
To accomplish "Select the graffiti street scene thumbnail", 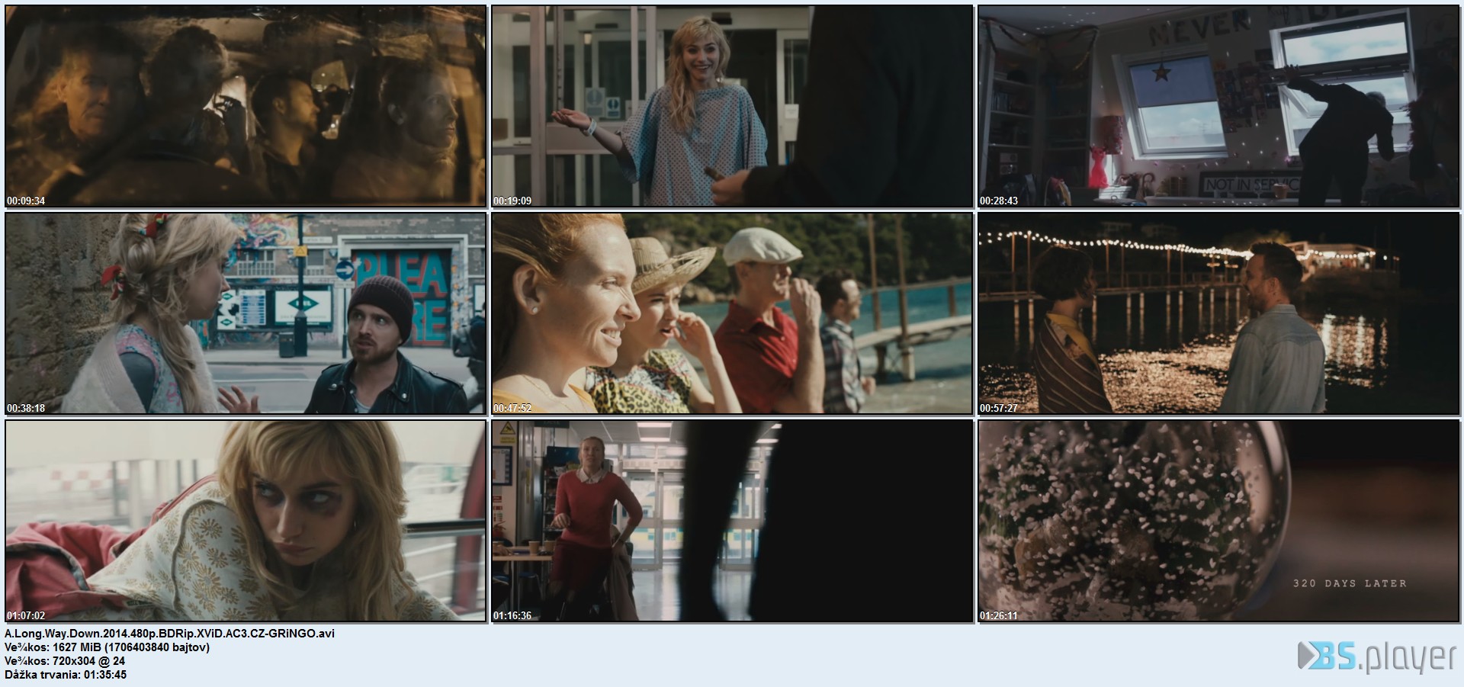I will (x=246, y=313).
